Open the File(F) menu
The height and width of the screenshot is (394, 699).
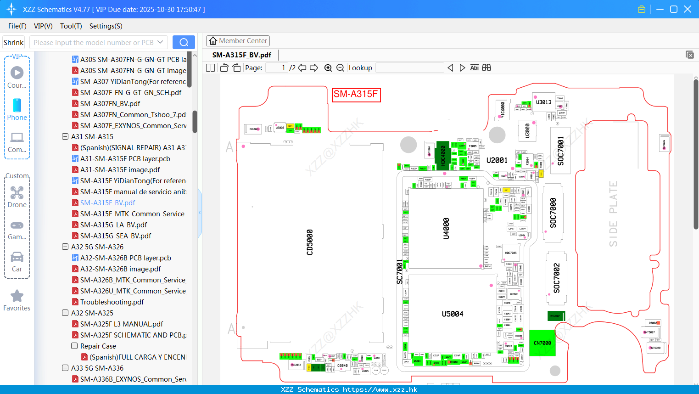(x=17, y=26)
